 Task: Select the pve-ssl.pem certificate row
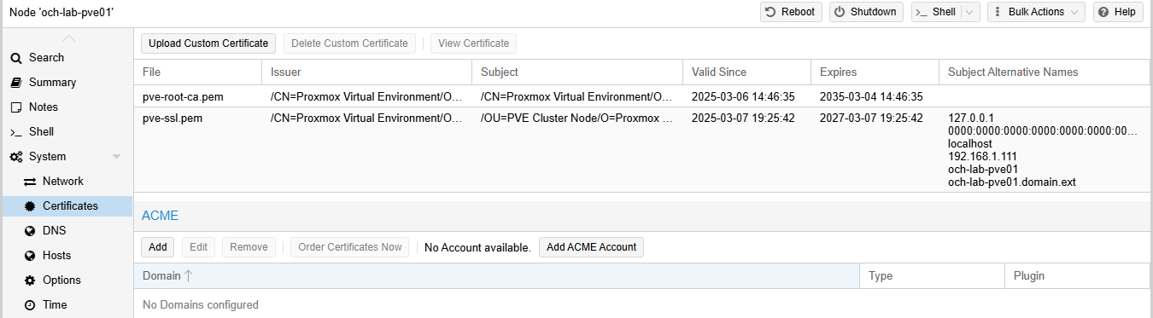click(641, 149)
